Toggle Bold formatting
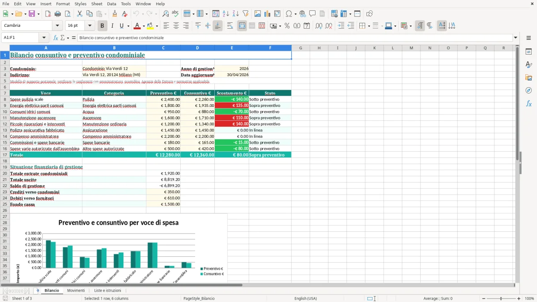This screenshot has width=537, height=302. tap(102, 26)
